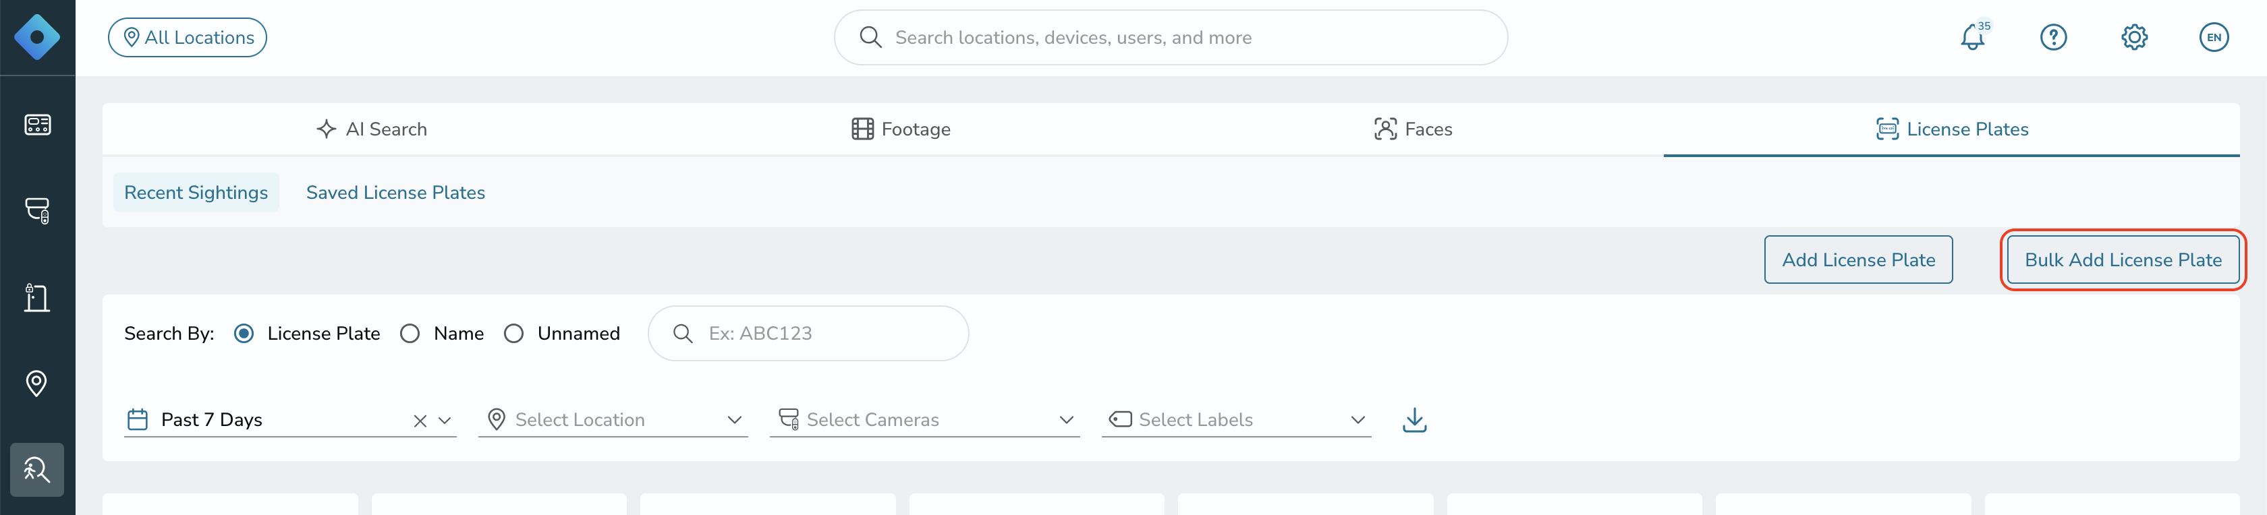Open the Select Cameras dropdown
The height and width of the screenshot is (515, 2267).
pyautogui.click(x=924, y=420)
